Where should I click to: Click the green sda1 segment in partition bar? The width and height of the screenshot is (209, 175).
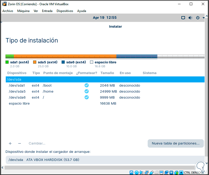coord(10,56)
